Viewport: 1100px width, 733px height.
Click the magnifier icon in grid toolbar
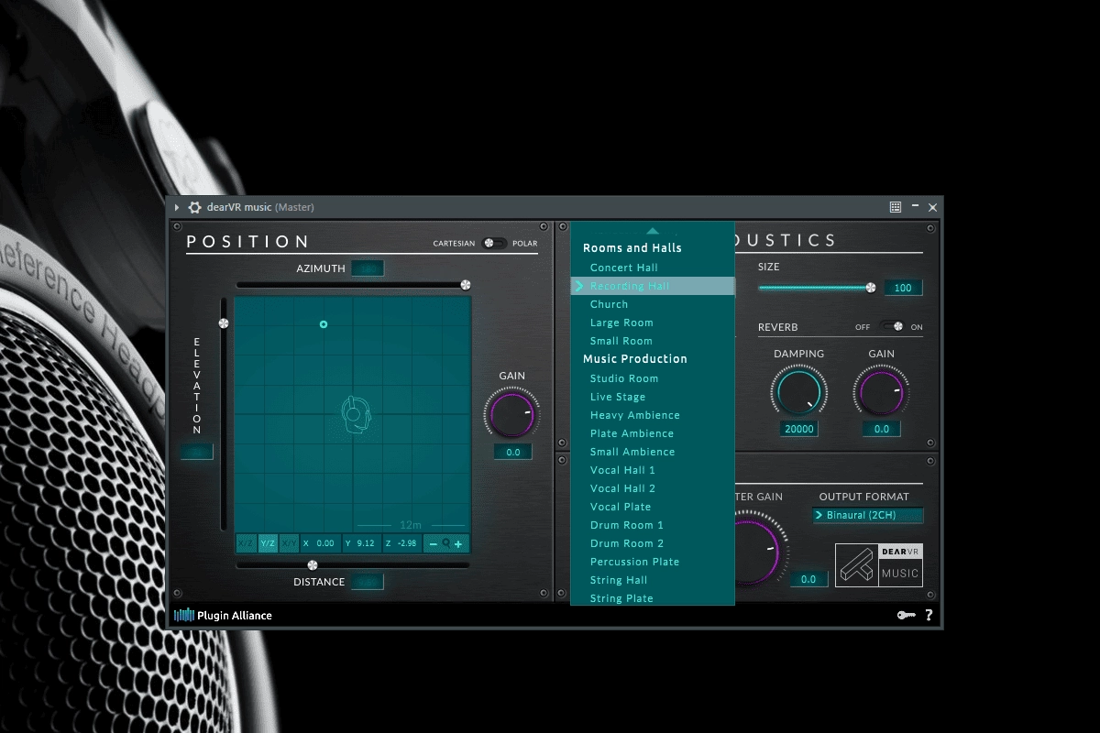coord(446,543)
